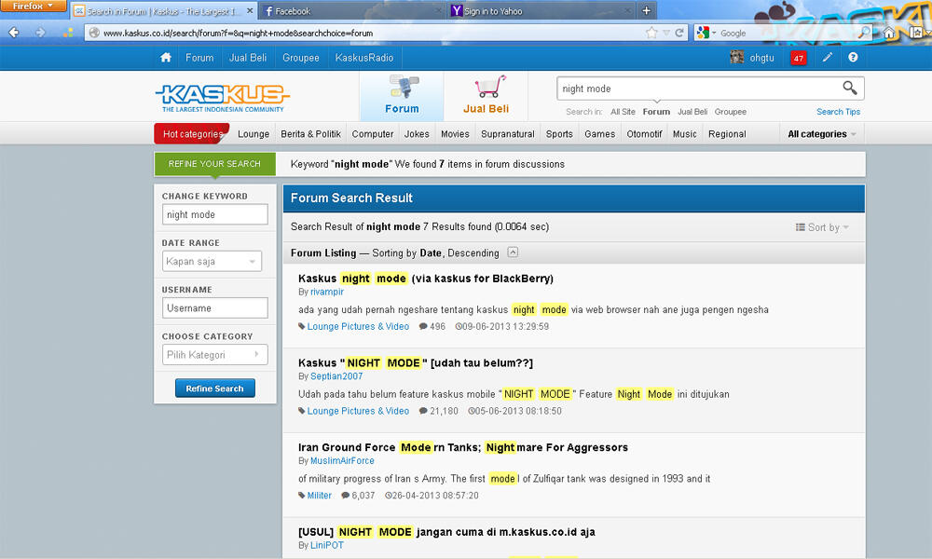The image size is (932, 559).
Task: Expand the Pilih Kategori category dropdown
Action: 214,355
